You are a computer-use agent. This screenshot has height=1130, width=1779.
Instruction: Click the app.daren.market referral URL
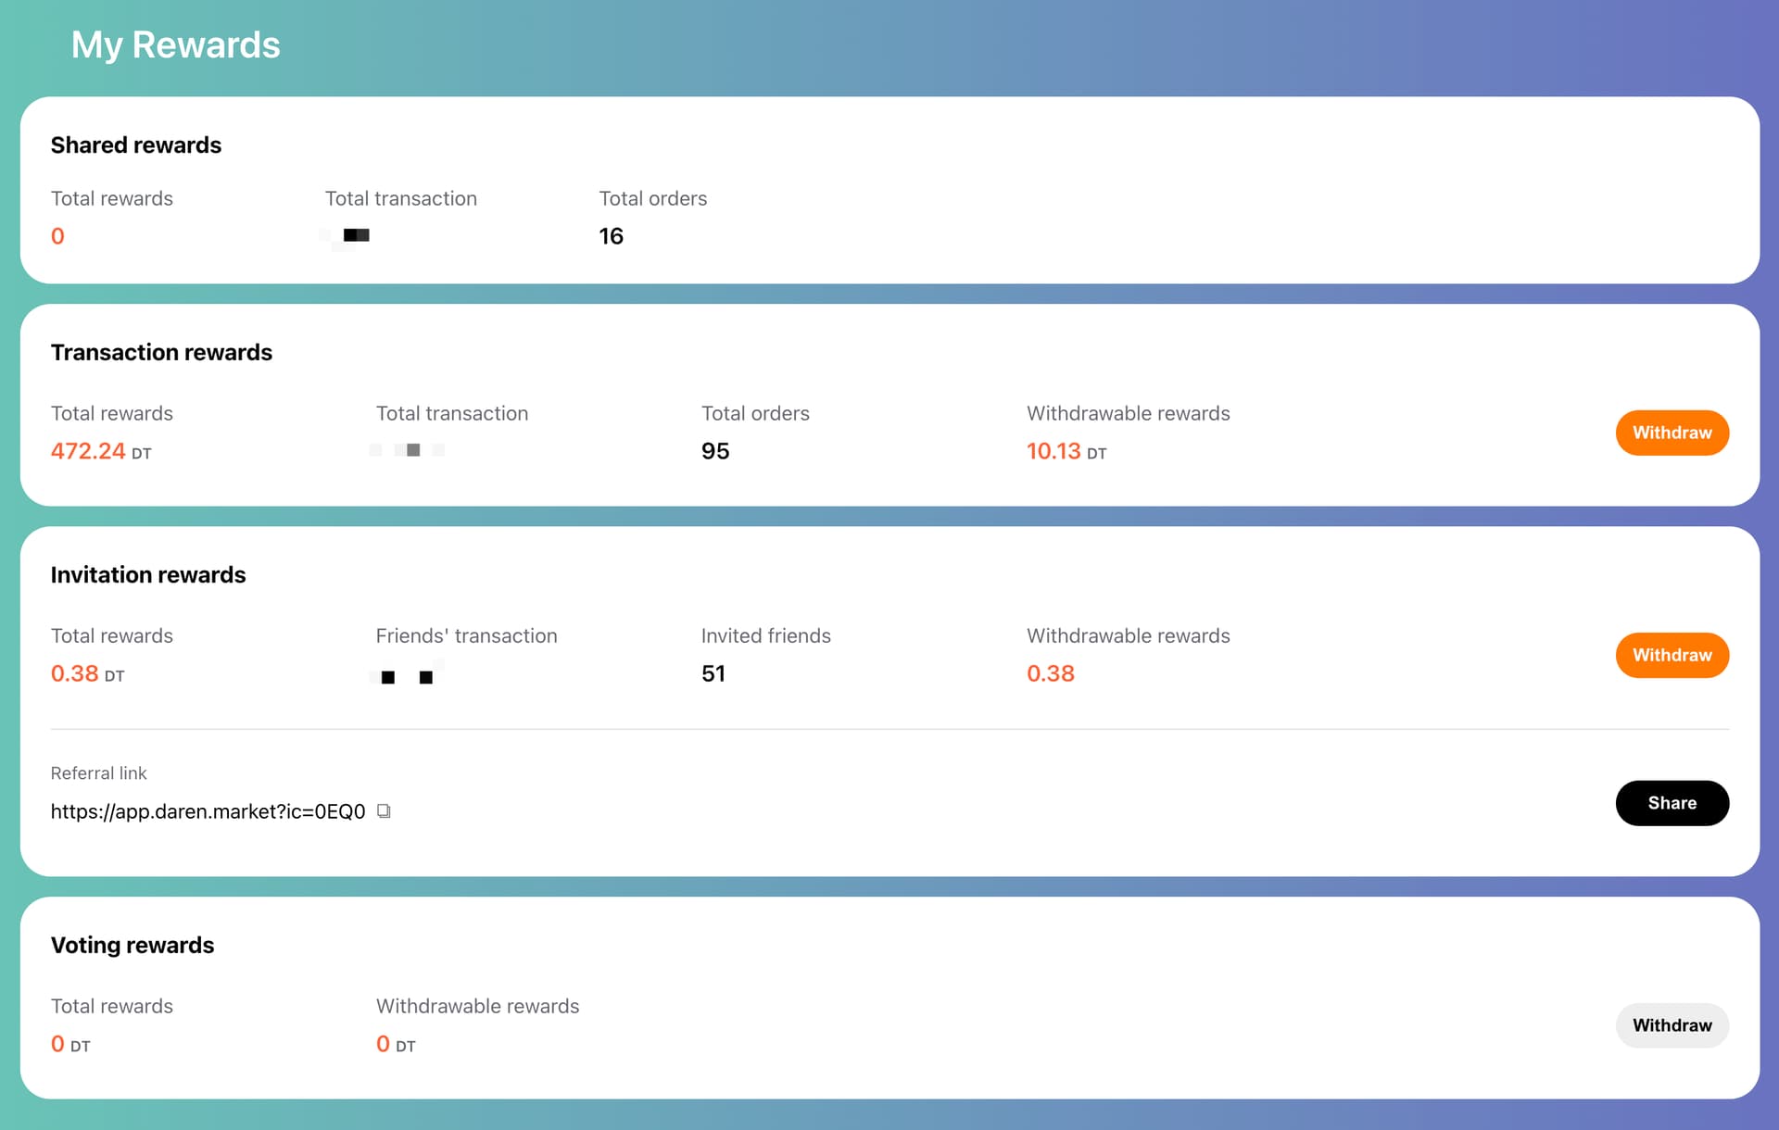[208, 811]
